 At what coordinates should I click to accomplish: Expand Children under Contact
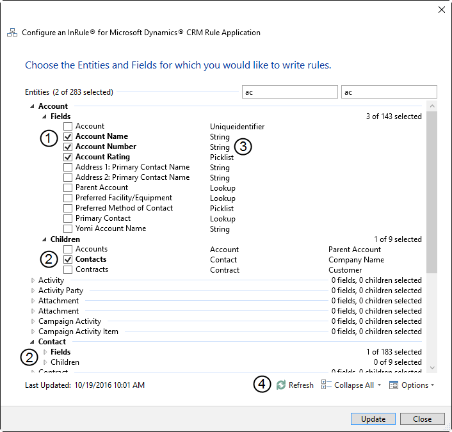45,362
